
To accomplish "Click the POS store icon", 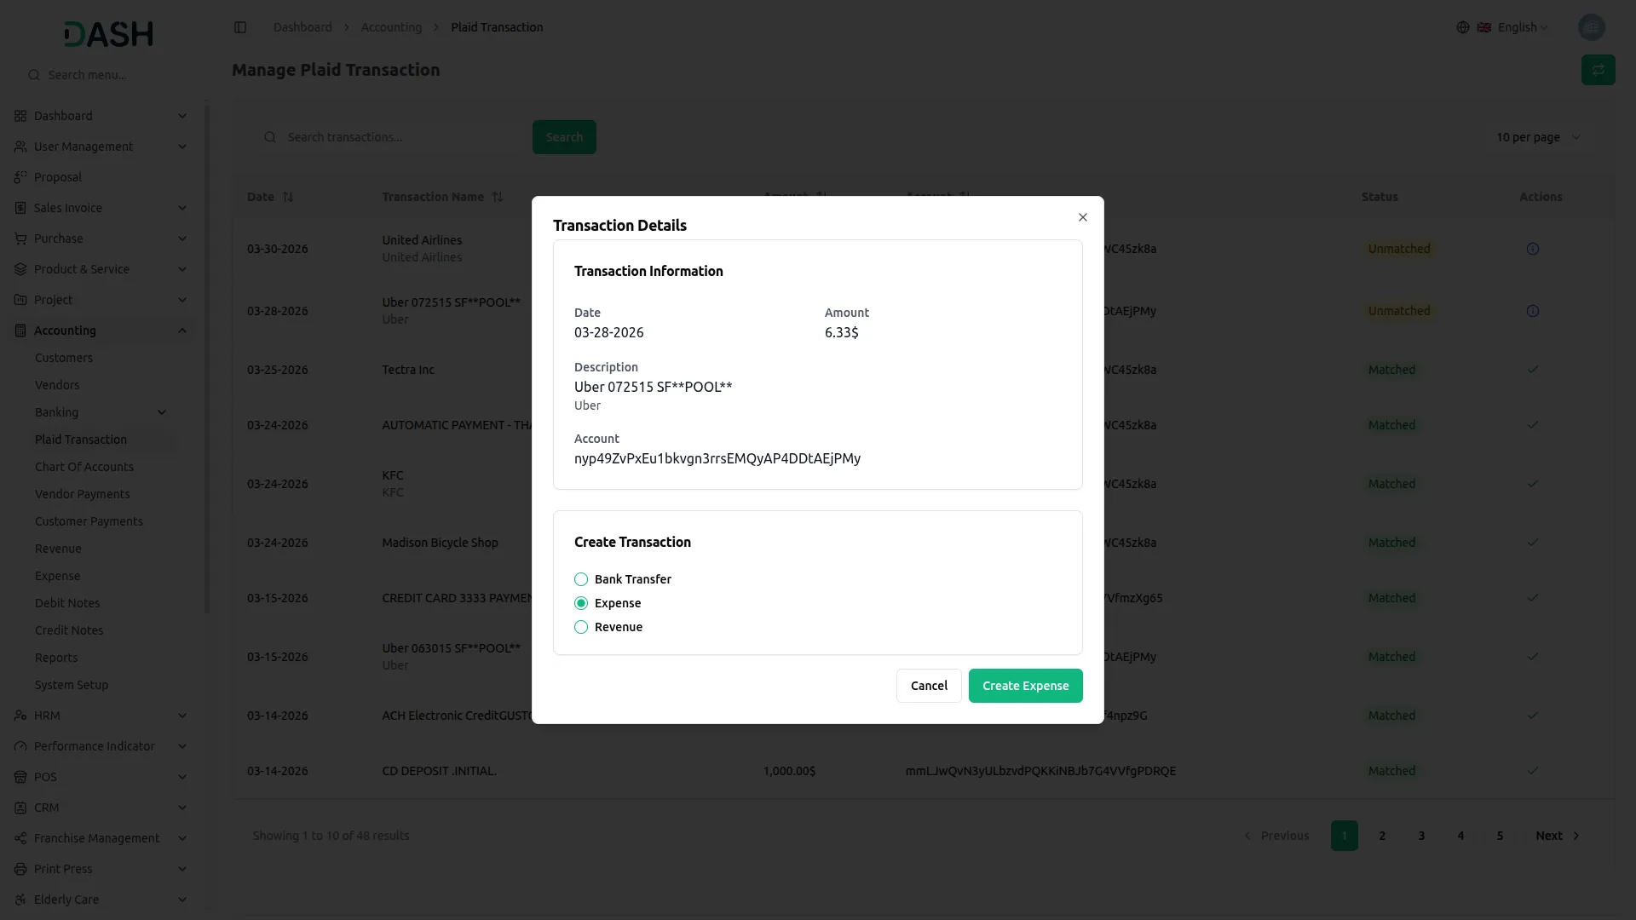I will tap(20, 777).
